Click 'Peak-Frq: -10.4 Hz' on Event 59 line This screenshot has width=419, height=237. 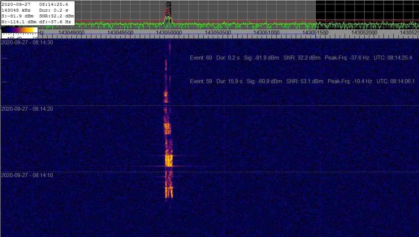click(350, 81)
